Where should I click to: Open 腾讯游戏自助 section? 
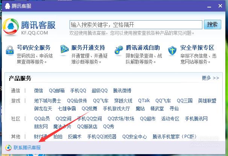143,48
